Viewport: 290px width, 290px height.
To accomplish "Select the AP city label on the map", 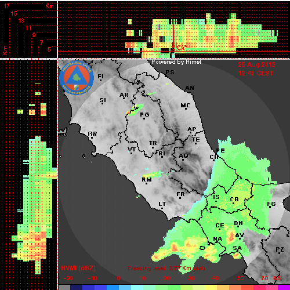I will coord(192,129).
